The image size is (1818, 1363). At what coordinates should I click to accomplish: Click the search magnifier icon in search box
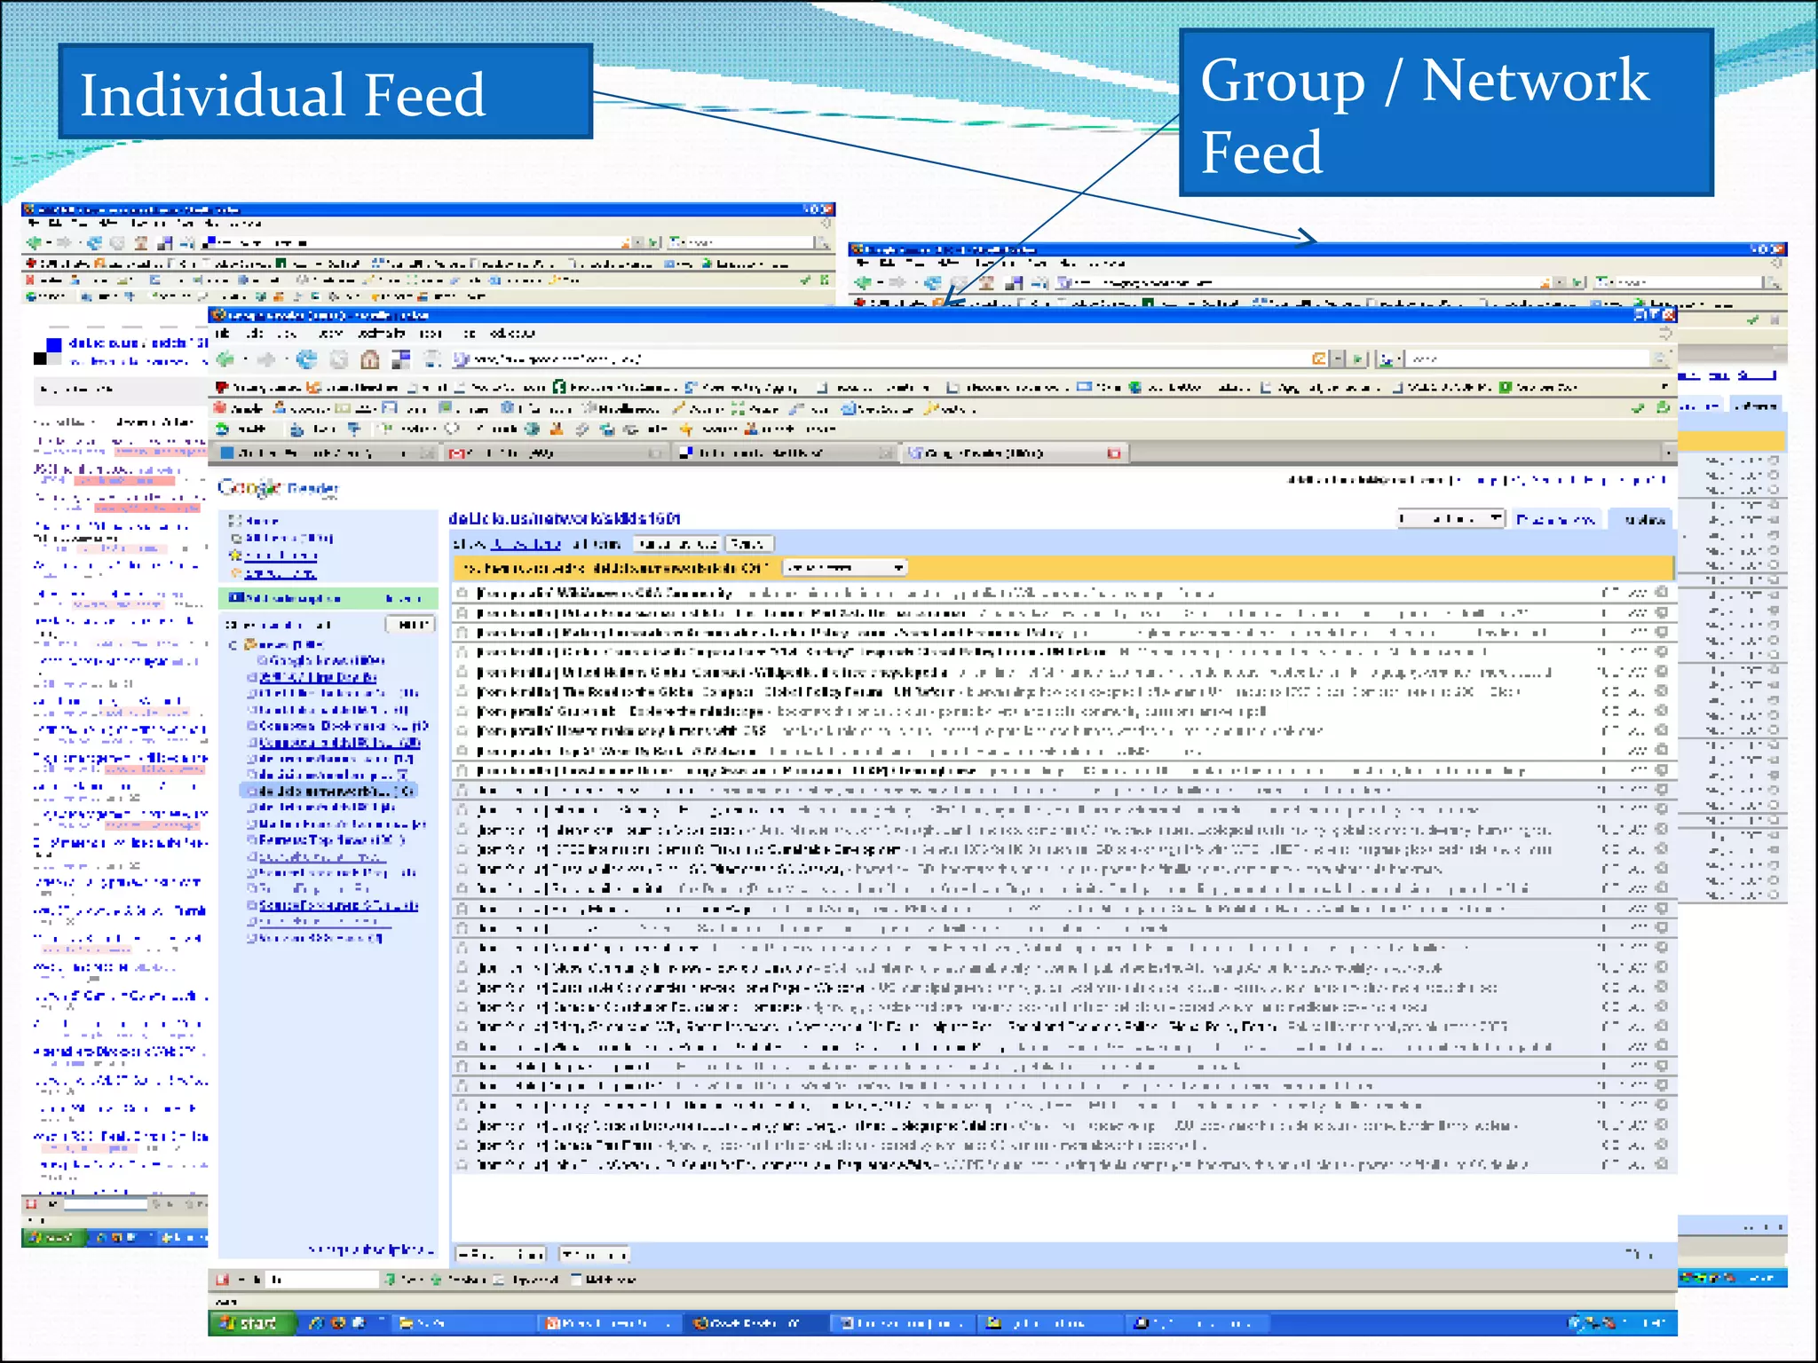(1659, 358)
